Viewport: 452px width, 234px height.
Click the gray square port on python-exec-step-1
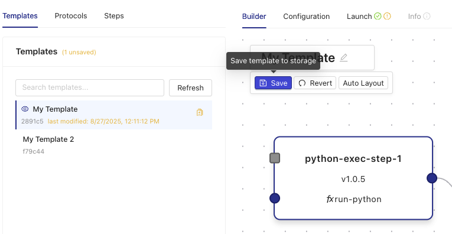click(x=275, y=158)
